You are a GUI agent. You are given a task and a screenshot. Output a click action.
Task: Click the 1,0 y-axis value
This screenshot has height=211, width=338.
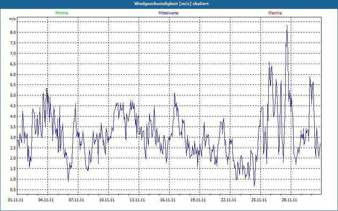click(13, 179)
